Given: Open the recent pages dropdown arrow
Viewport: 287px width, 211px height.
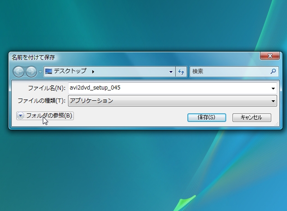Looking at the screenshot, I should [40, 72].
